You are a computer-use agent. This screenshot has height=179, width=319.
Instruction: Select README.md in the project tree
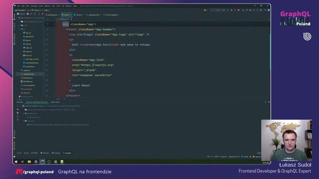(x=26, y=82)
